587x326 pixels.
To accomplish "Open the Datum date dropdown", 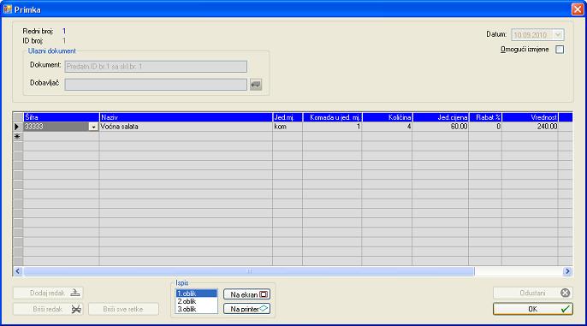I will coord(558,35).
